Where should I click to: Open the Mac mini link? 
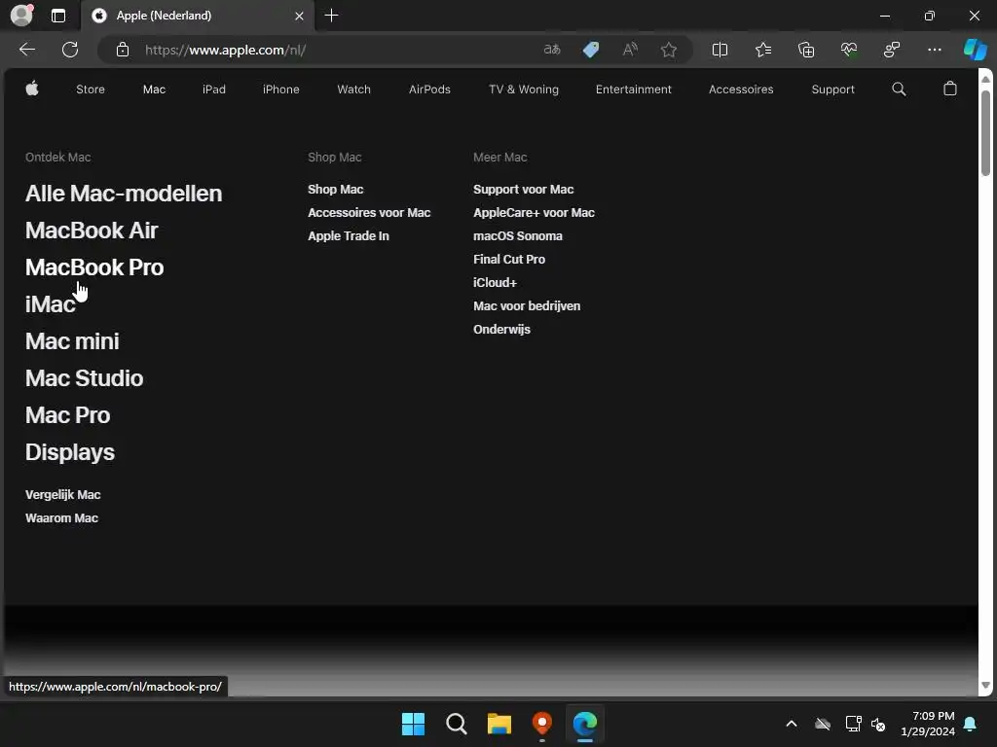[72, 341]
